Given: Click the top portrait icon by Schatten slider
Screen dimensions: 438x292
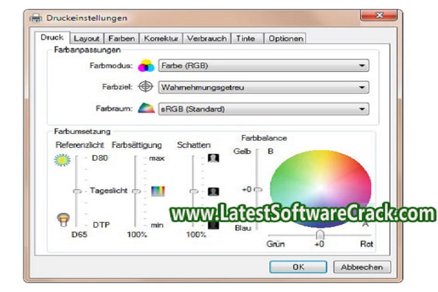Looking at the screenshot, I should point(213,158).
